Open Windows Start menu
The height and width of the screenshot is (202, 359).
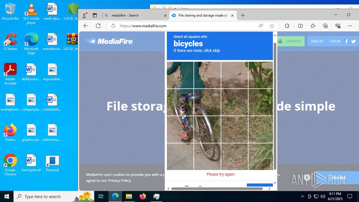pyautogui.click(x=7, y=196)
